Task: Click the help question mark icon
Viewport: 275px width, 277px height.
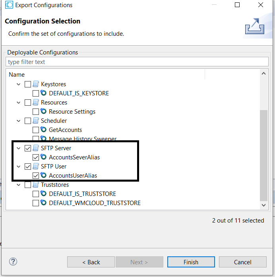Action: coord(13,262)
